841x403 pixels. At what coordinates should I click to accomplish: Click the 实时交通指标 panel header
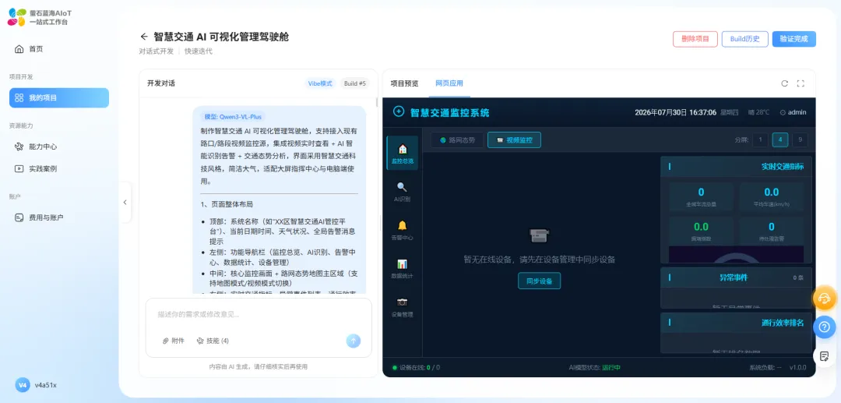736,166
